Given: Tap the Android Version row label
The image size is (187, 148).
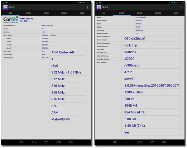Looking at the screenshot, I should 103,34.
